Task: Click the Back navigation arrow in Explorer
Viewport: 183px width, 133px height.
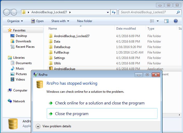Action: click(x=6, y=12)
